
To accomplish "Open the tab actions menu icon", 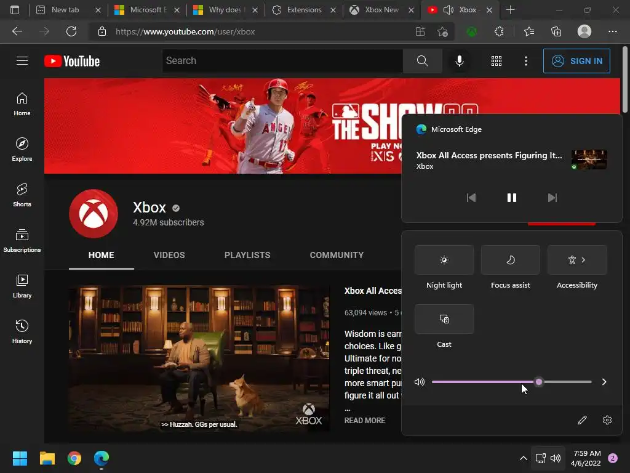I will [x=15, y=10].
